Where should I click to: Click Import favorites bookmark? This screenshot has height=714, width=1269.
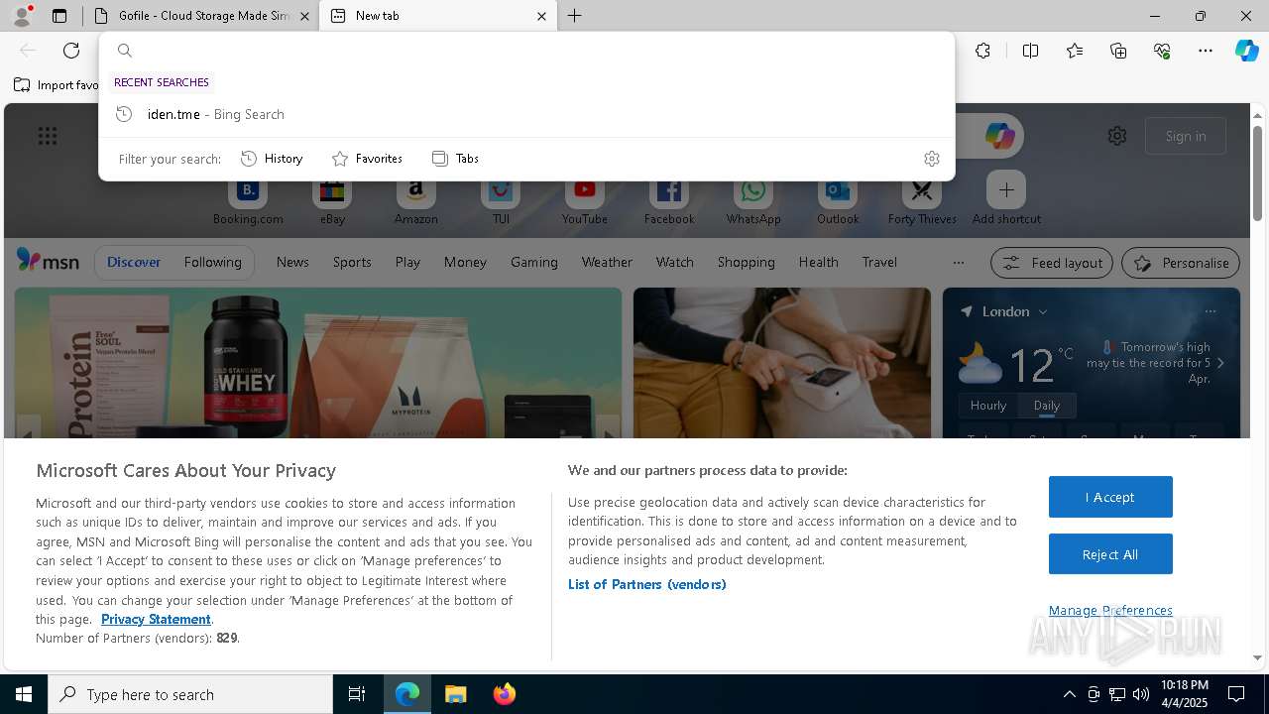tap(58, 85)
